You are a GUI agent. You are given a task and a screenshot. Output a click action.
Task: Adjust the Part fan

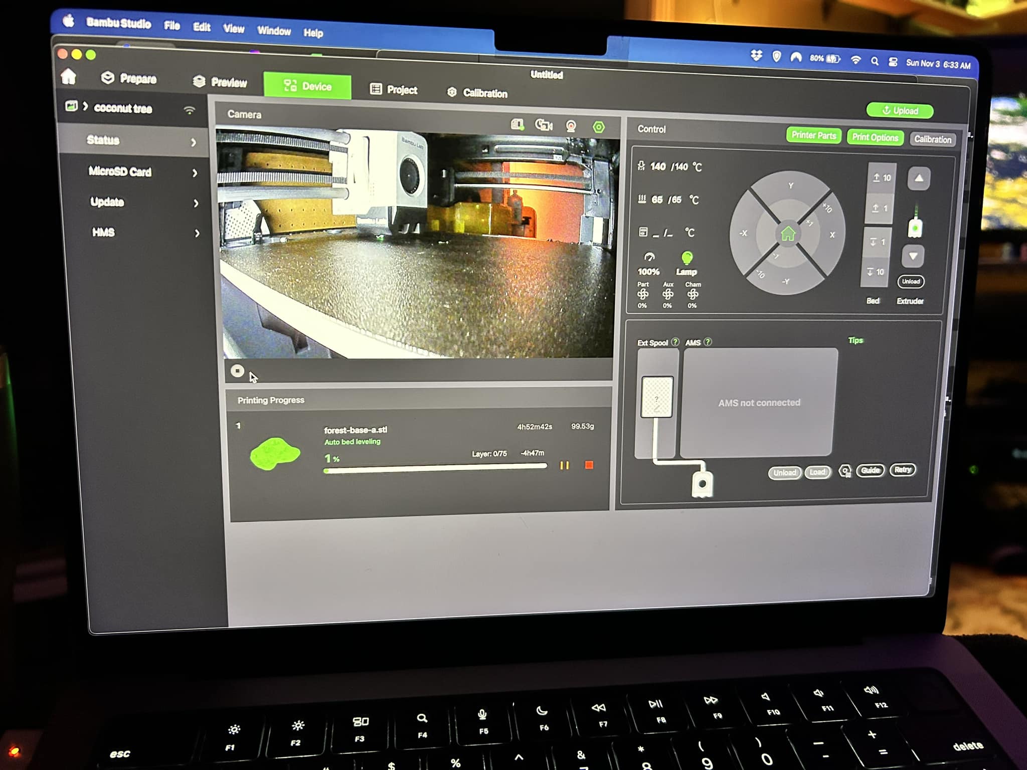point(642,294)
